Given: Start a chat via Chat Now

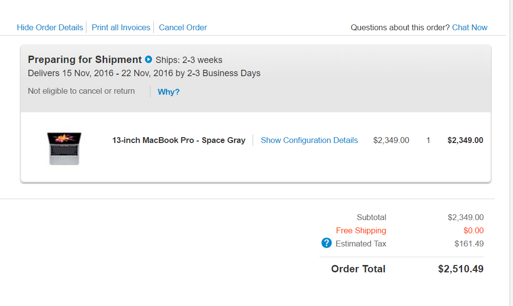Looking at the screenshot, I should pos(470,27).
